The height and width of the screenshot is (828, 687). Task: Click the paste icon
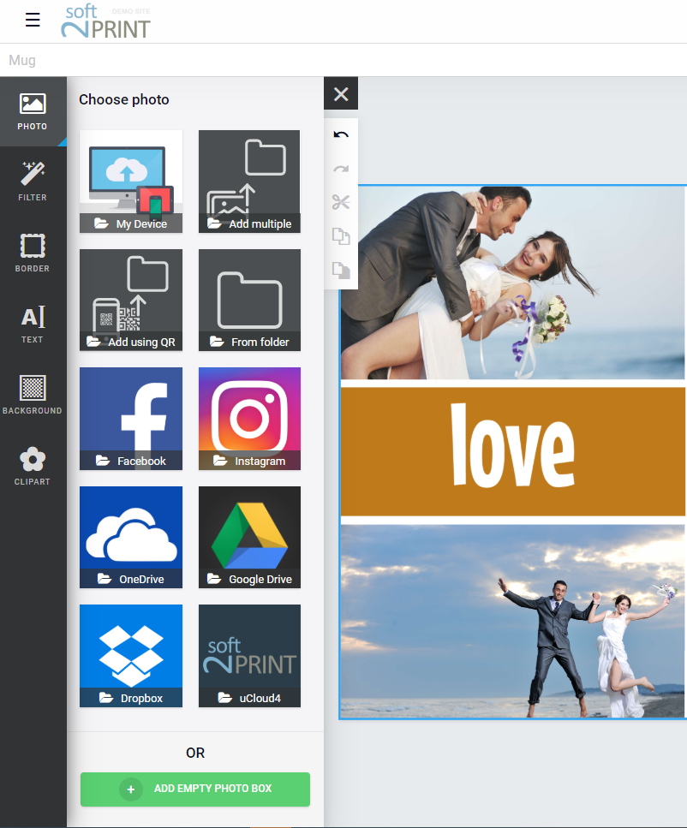(x=341, y=270)
